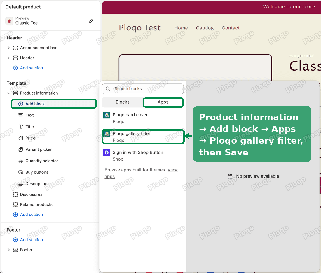The image size is (321, 273).
Task: Click the Disclosures section icon
Action: 15,194
